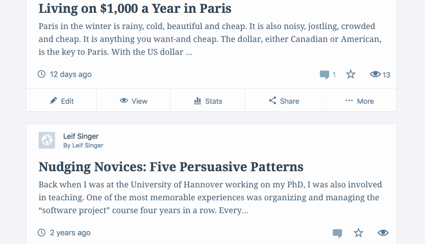Click the comment icon on the Paris post

pyautogui.click(x=325, y=75)
